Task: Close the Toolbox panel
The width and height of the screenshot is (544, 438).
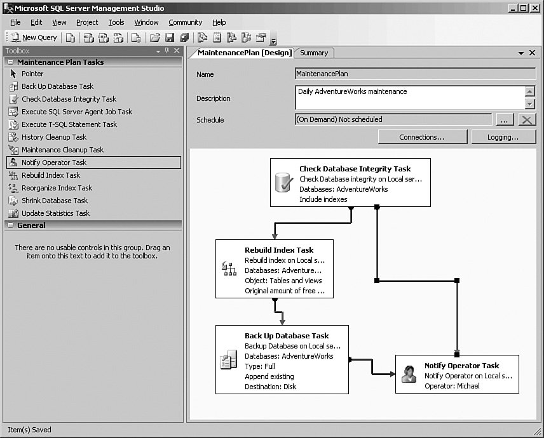Action: pos(177,51)
